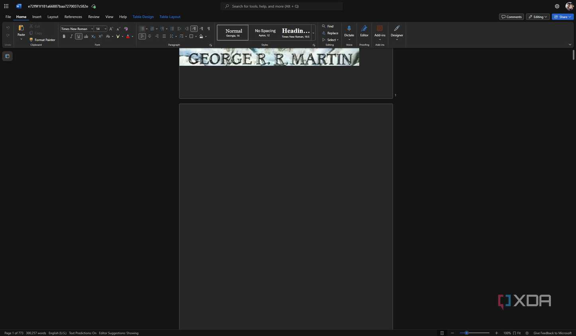576x336 pixels.
Task: Toggle Text Predictions in status bar
Action: 83,333
